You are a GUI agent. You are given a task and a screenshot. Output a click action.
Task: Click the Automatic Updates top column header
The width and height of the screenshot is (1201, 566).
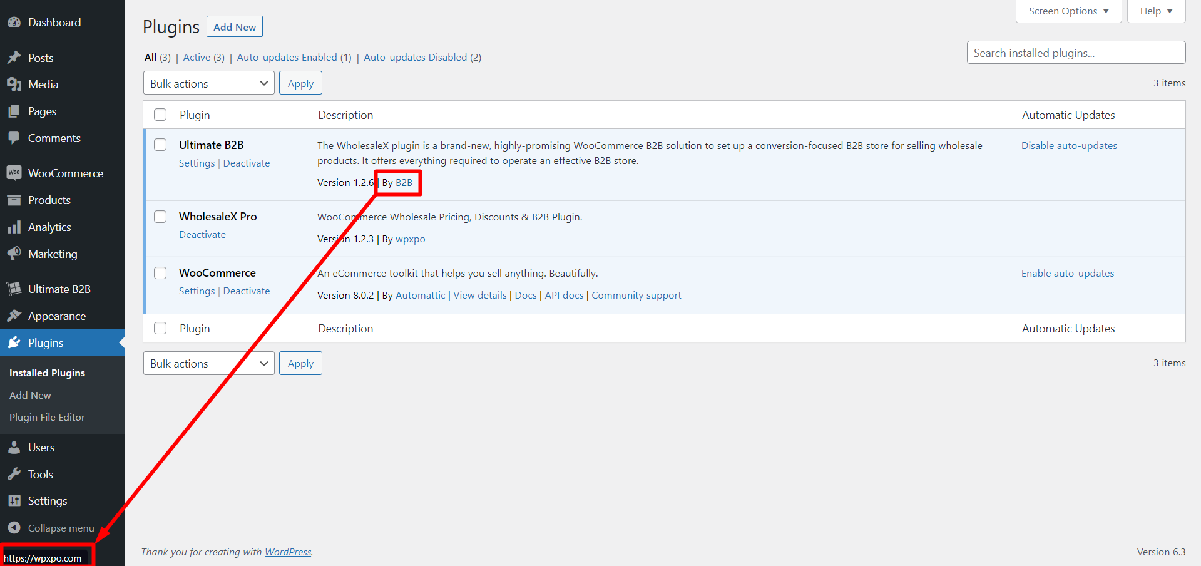pos(1068,115)
